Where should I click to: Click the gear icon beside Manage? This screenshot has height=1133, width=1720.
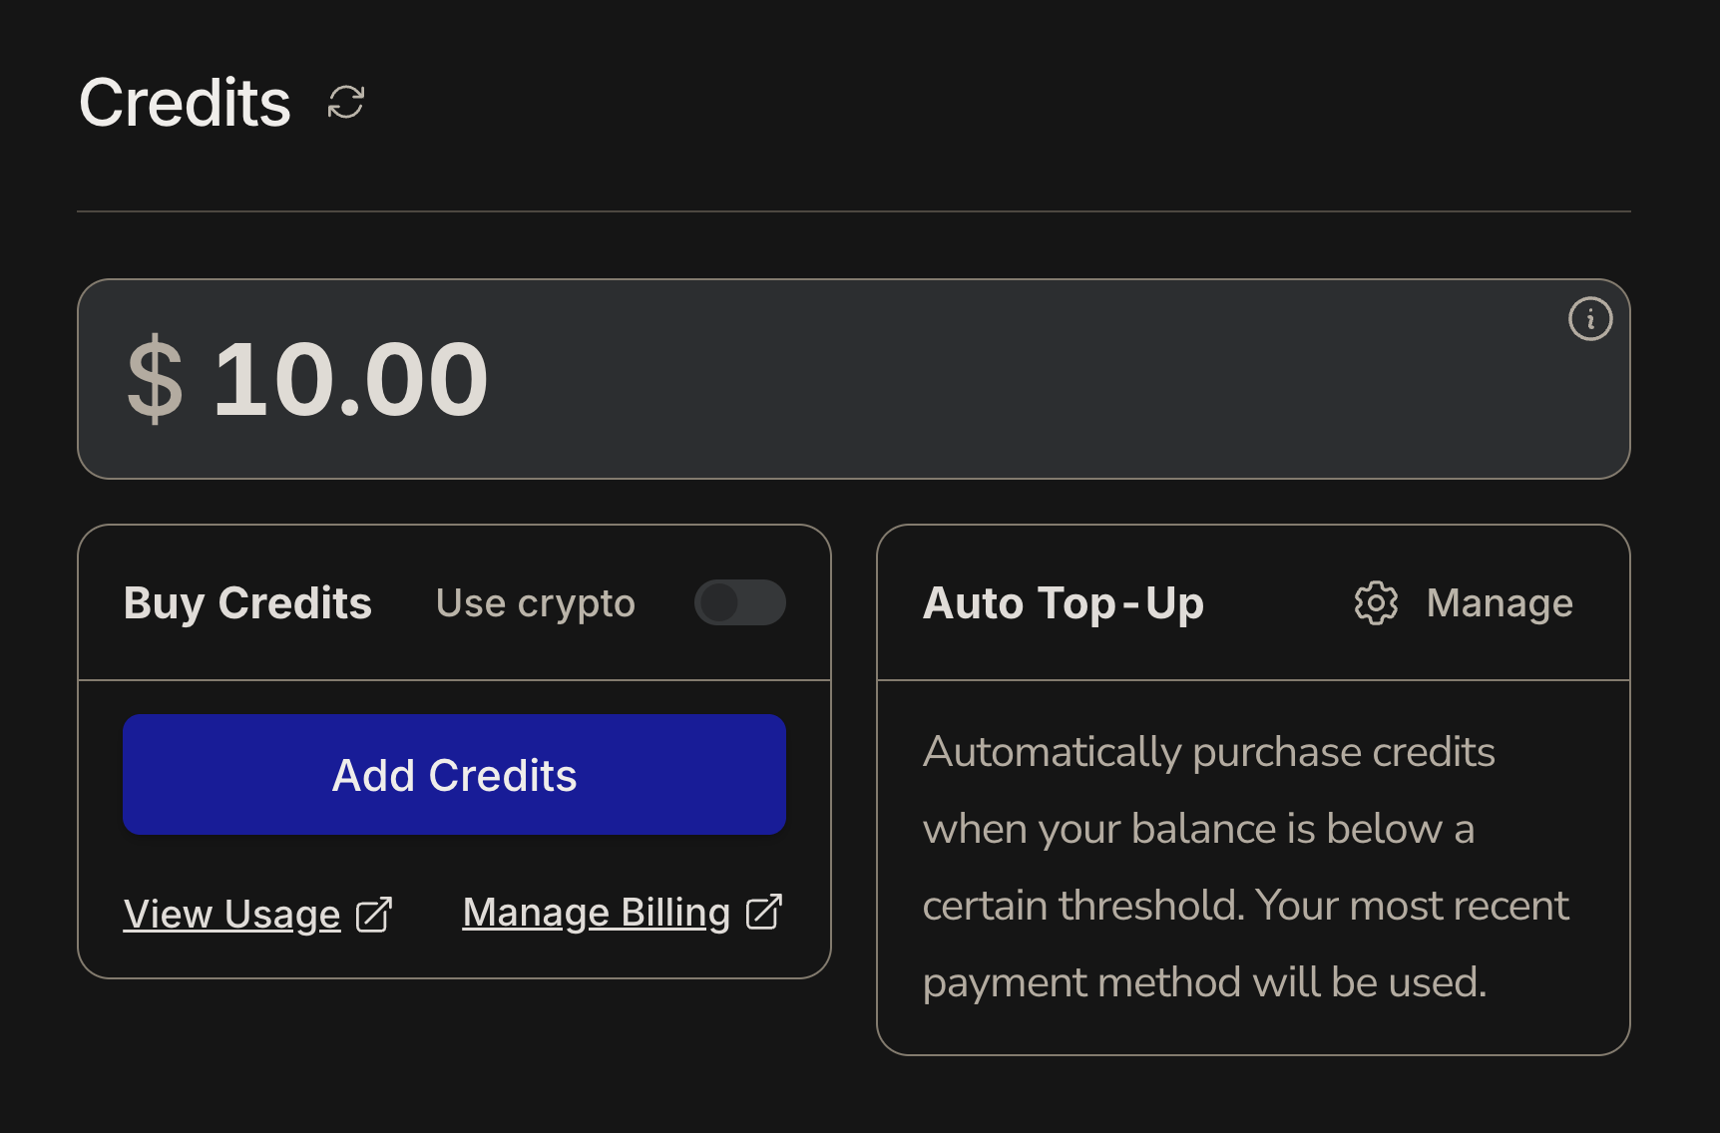[1376, 603]
